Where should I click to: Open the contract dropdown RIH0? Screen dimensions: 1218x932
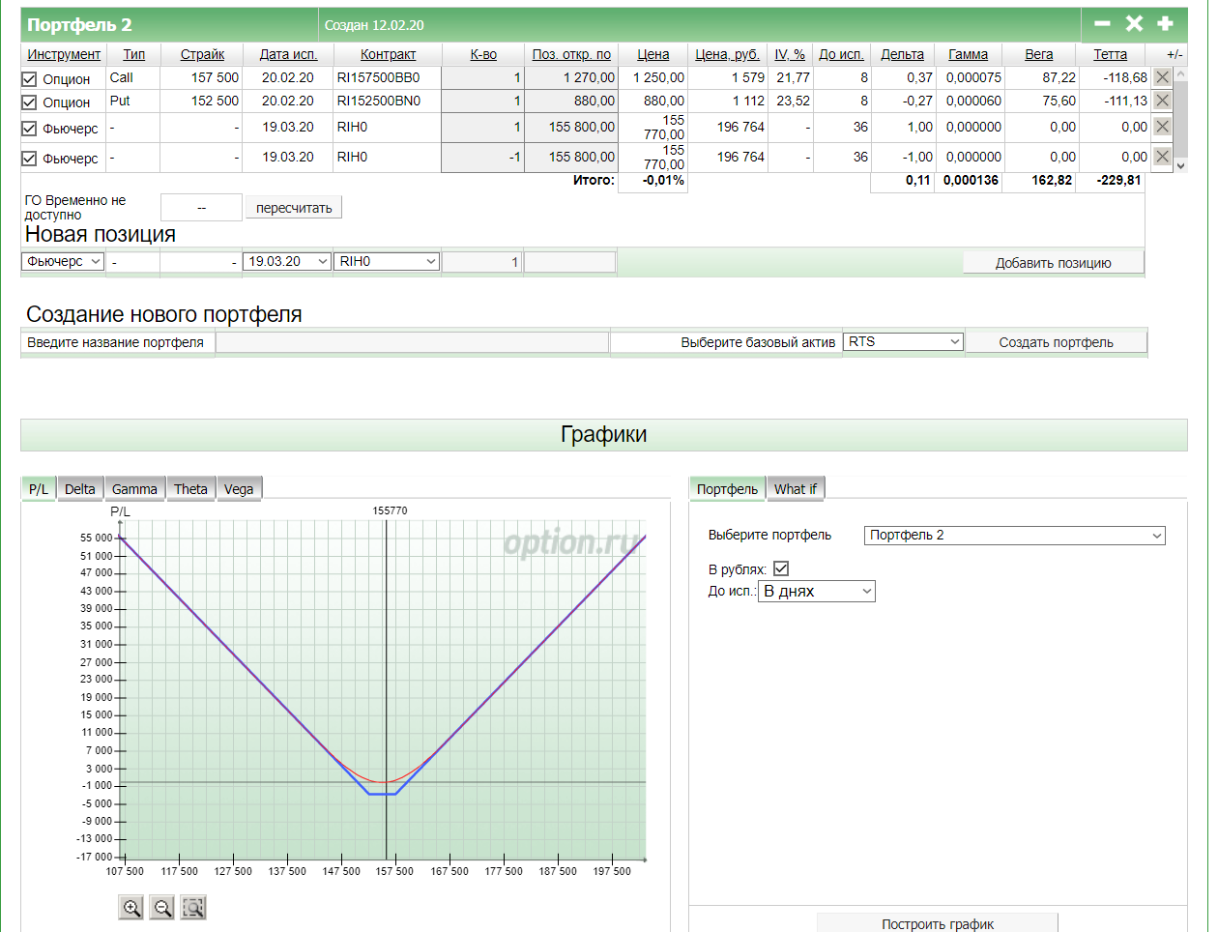point(387,261)
